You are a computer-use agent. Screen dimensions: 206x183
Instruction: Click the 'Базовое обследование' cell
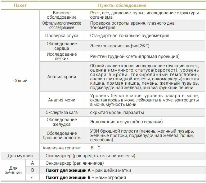point(62,15)
